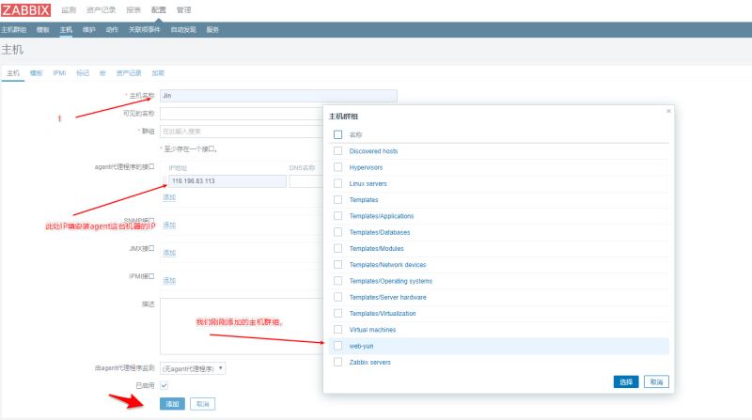Screen dimensions: 752x420
Task: Check the web-yun host group checkbox
Action: click(x=337, y=346)
